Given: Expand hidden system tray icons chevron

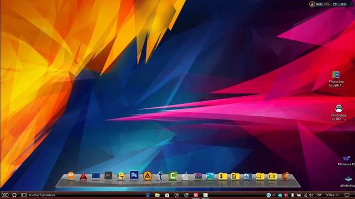Looking at the screenshot, I should click(274, 195).
